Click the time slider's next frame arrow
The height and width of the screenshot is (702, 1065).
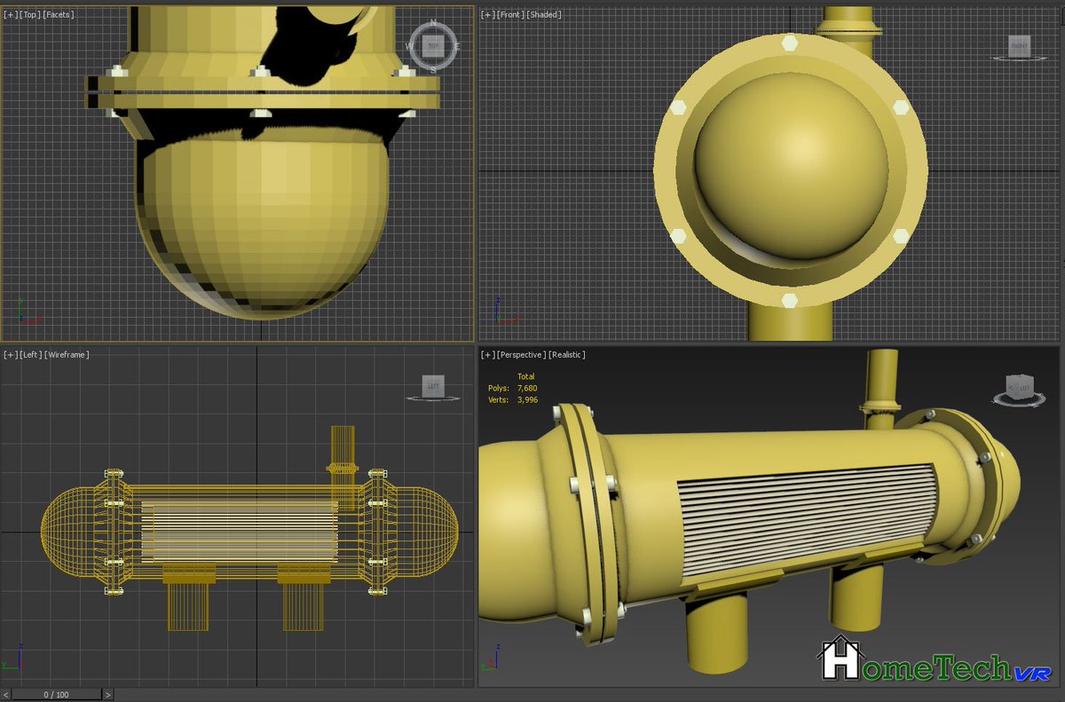pos(108,694)
